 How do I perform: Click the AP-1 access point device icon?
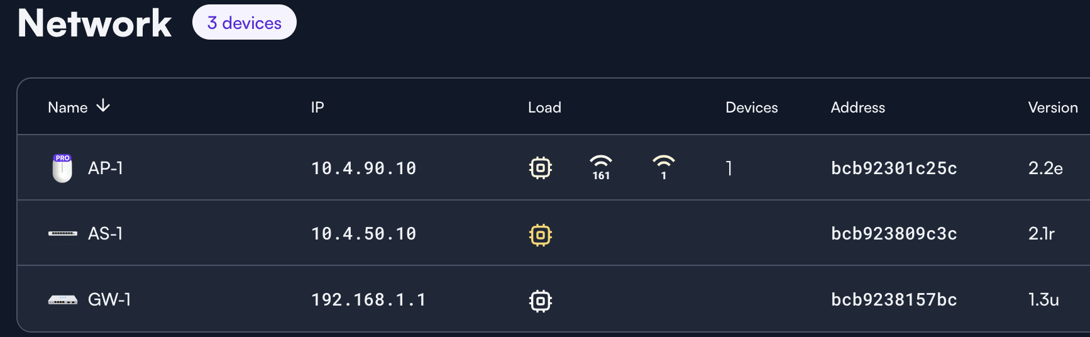62,168
